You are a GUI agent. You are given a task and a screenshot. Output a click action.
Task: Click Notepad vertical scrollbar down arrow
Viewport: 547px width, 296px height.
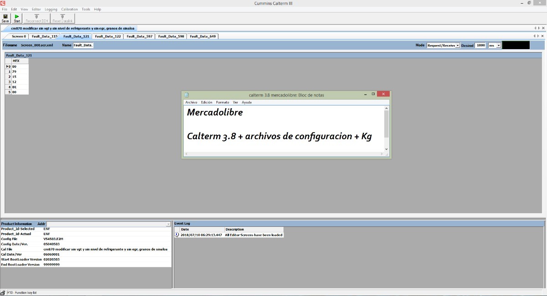coord(387,149)
